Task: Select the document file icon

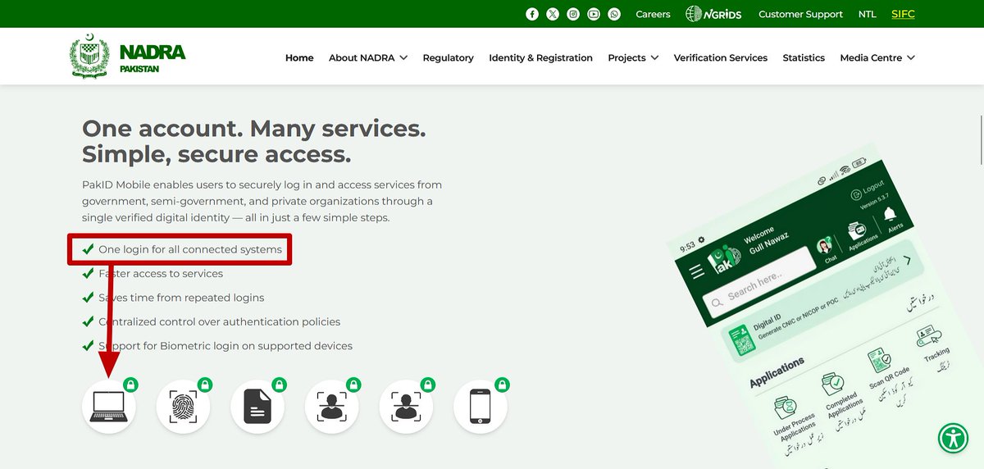Action: point(257,407)
